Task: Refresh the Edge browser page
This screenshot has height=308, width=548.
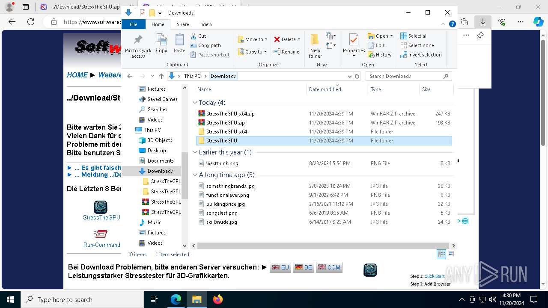Action: pyautogui.click(x=31, y=22)
